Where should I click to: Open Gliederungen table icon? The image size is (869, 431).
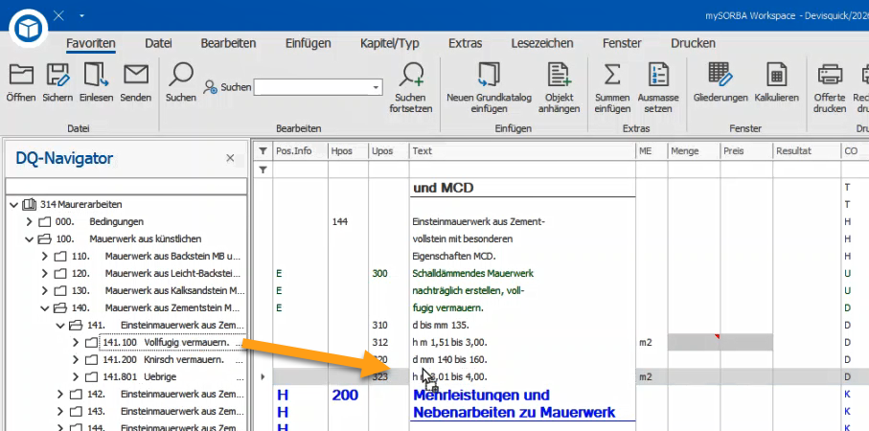720,75
